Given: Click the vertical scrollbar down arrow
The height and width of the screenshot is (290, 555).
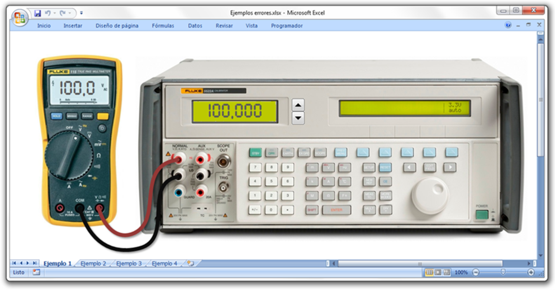Looking at the screenshot, I should point(541,255).
